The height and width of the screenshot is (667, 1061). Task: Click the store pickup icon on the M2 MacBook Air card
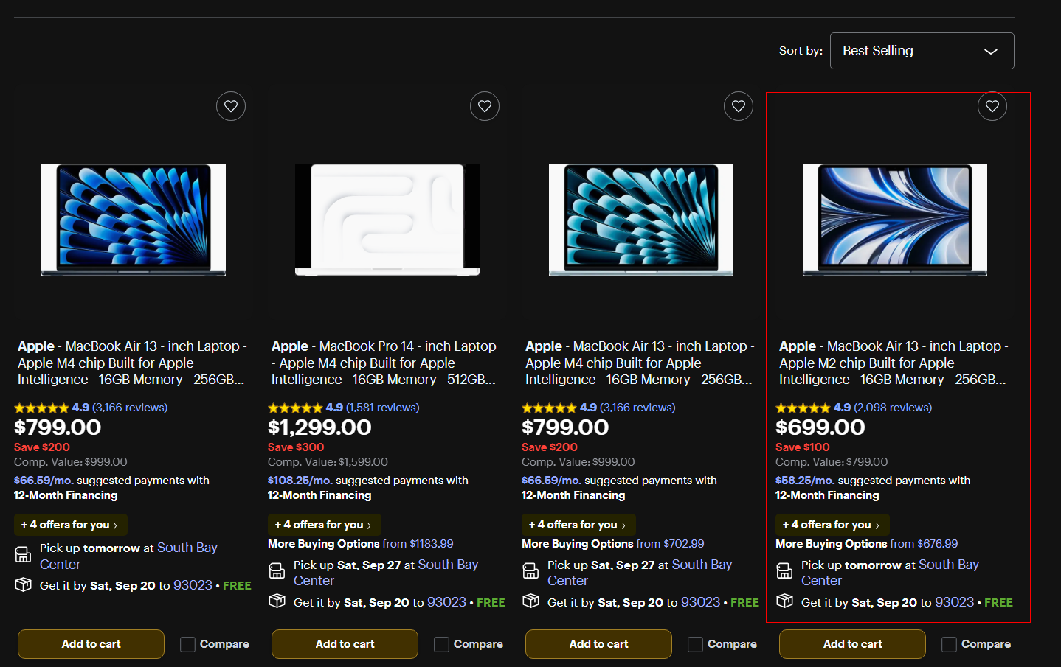click(784, 571)
